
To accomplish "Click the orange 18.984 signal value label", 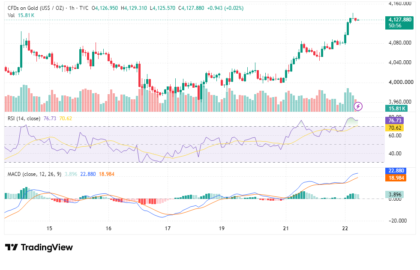I will (x=396, y=178).
